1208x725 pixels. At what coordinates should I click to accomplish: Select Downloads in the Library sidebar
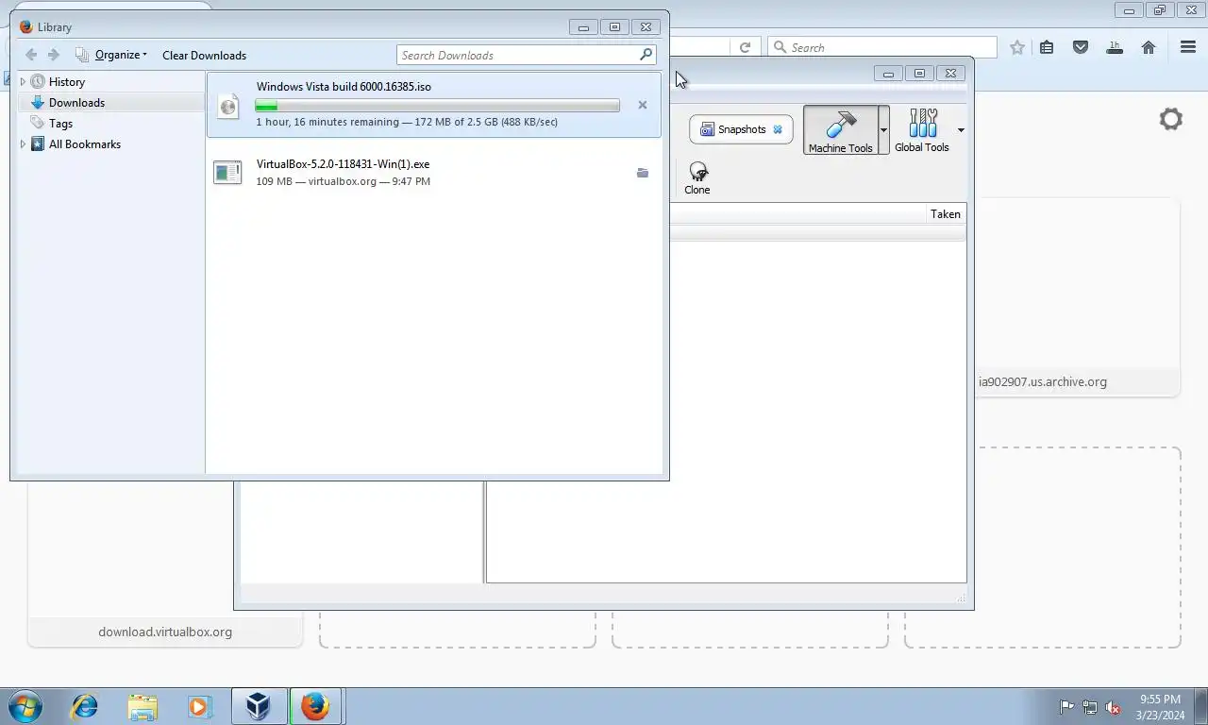[x=76, y=103]
